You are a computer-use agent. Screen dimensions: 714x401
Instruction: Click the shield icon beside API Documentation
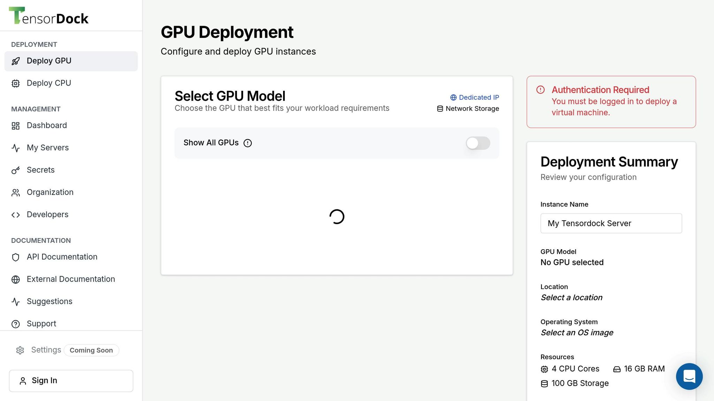click(x=16, y=257)
